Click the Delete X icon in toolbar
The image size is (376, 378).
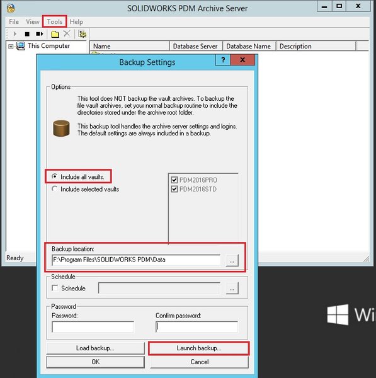point(67,34)
